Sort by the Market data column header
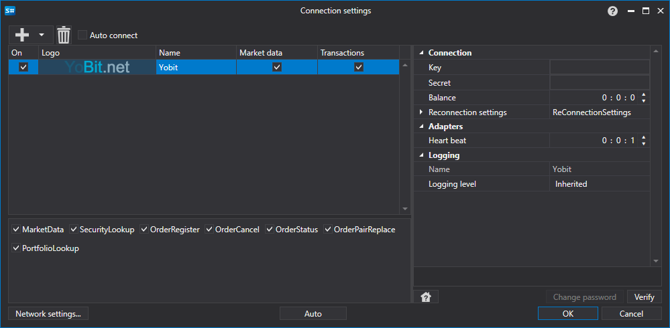 277,53
